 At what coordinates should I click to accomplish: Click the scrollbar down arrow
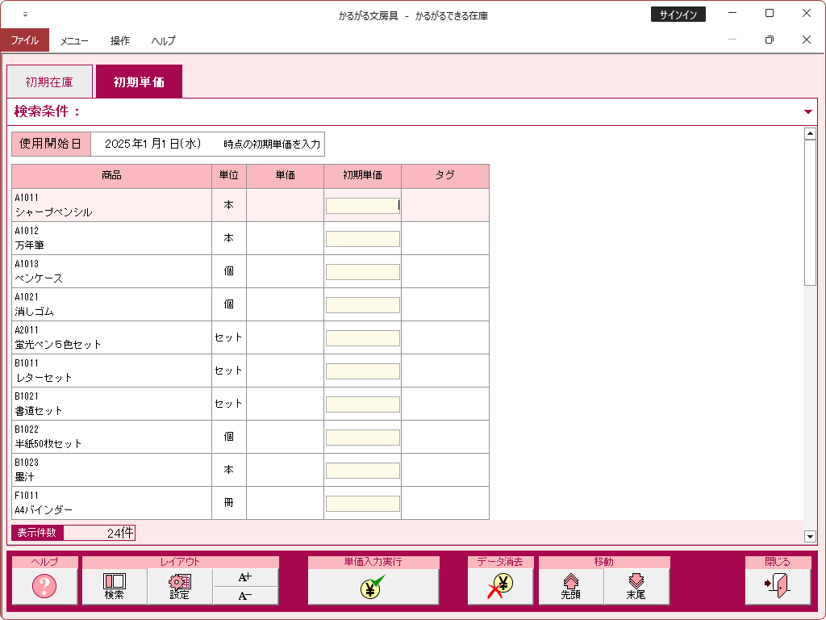click(810, 536)
